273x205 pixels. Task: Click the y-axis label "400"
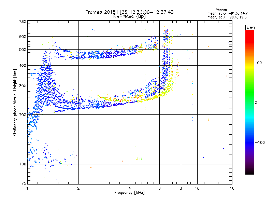point(23,66)
